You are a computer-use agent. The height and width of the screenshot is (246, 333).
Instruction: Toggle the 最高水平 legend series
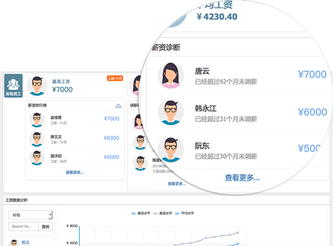[x=163, y=213]
